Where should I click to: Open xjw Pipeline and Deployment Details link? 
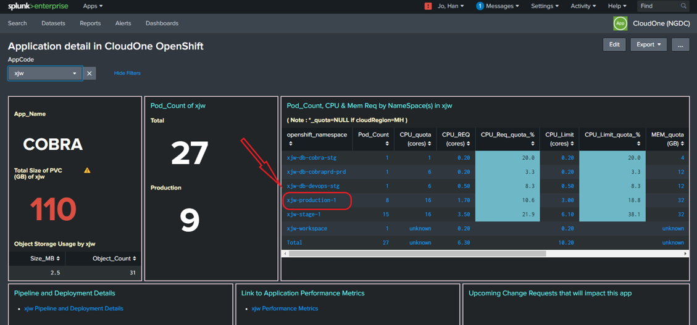[73, 308]
